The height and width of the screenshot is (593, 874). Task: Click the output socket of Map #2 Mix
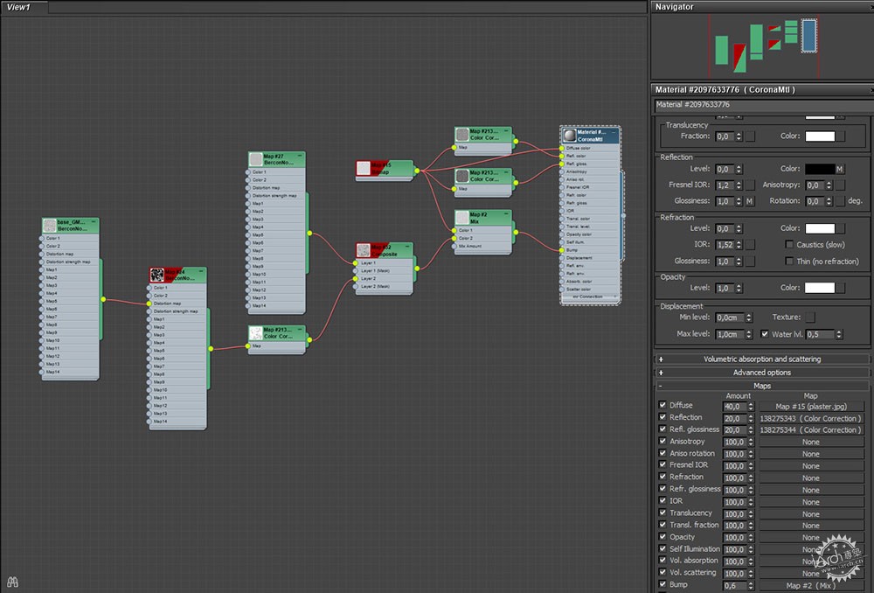coord(516,232)
